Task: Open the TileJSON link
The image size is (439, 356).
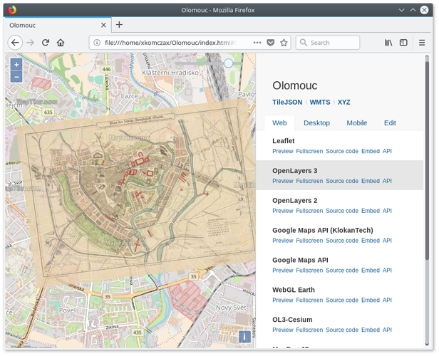Action: (x=287, y=102)
